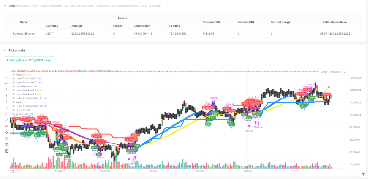This screenshot has width=368, height=179.
Task: Hide the Up Trend indicator line
Action: coord(13,110)
